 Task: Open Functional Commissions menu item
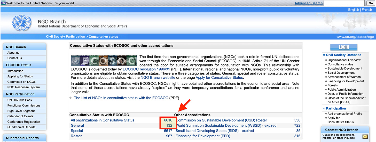click(24, 105)
